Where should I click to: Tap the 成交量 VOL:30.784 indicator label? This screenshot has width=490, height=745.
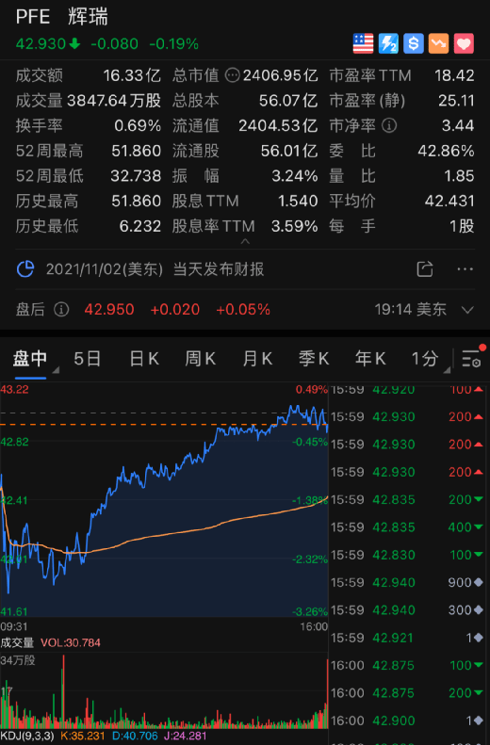50,642
